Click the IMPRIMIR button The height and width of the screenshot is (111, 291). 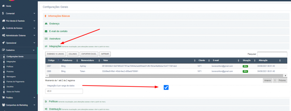pyautogui.click(x=105, y=54)
